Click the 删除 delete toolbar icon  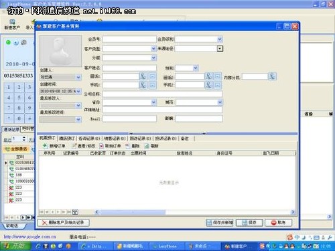tap(127, 146)
